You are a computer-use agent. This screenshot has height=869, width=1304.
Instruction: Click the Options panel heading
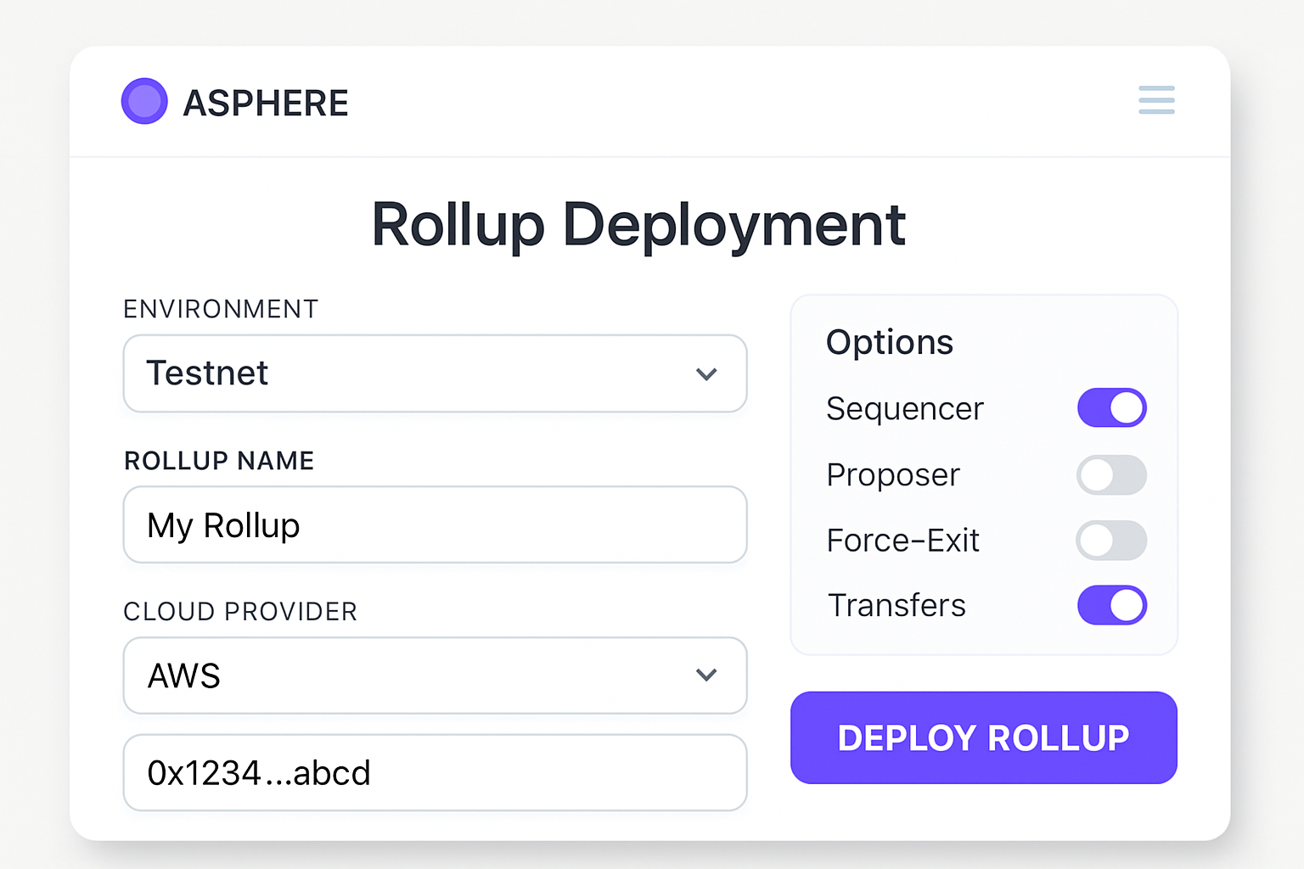click(889, 342)
